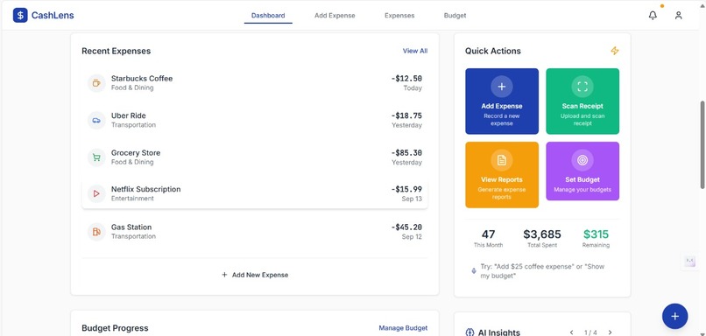Viewport: 706px width, 336px height.
Task: Click the page vertical scrollbar
Action: [702, 145]
